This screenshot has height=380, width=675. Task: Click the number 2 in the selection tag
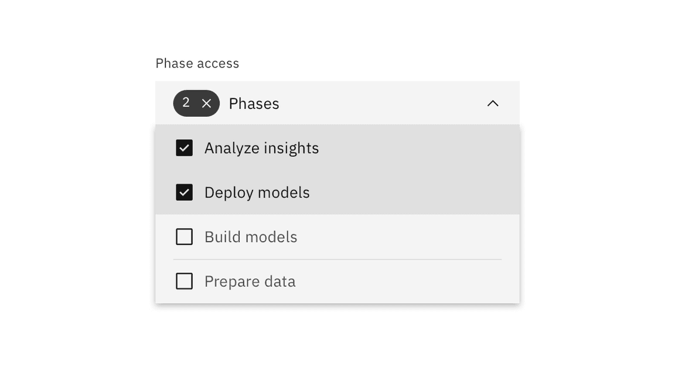pyautogui.click(x=186, y=103)
